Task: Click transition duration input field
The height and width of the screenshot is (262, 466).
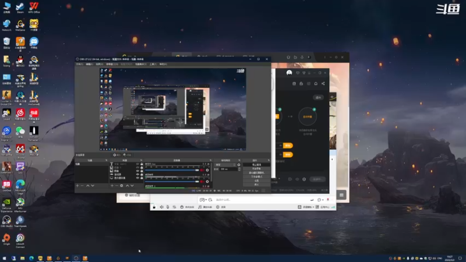Action: (229, 169)
